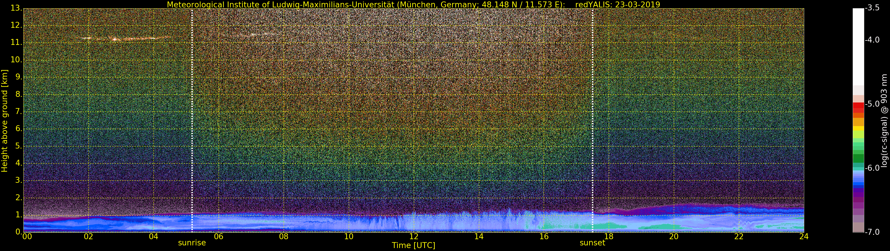Click the '-6.0' colorbar tick label
This screenshot has width=890, height=251.
[x=872, y=168]
